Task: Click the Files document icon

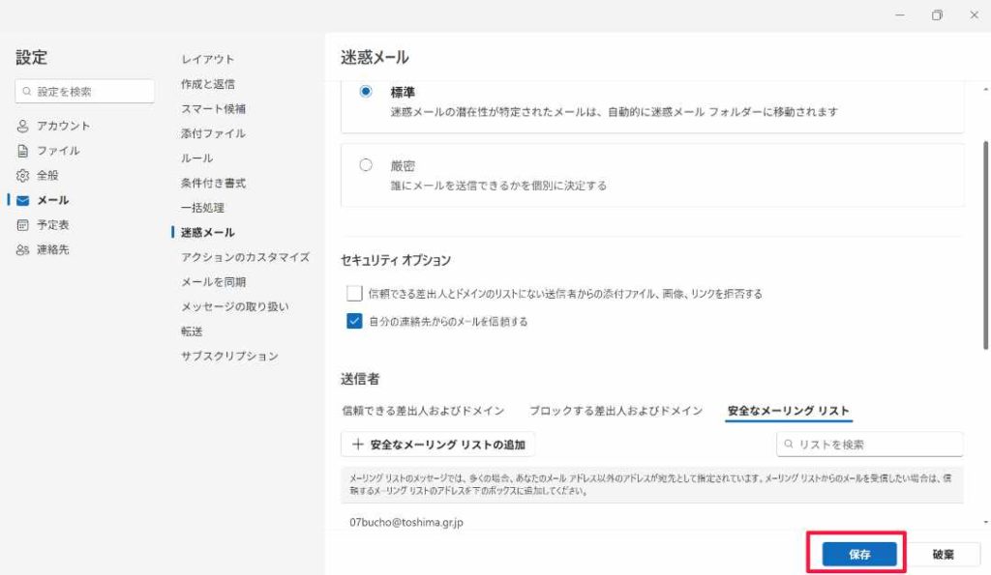Action: (x=23, y=151)
